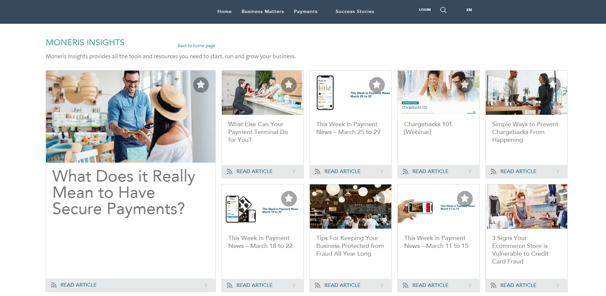The image size is (606, 296).
Task: Open Prevent Chargebacks store counter thumbnail
Action: [x=527, y=93]
